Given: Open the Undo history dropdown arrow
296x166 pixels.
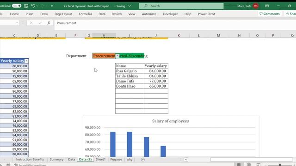Looking at the screenshot, I should pyautogui.click(x=37, y=6).
